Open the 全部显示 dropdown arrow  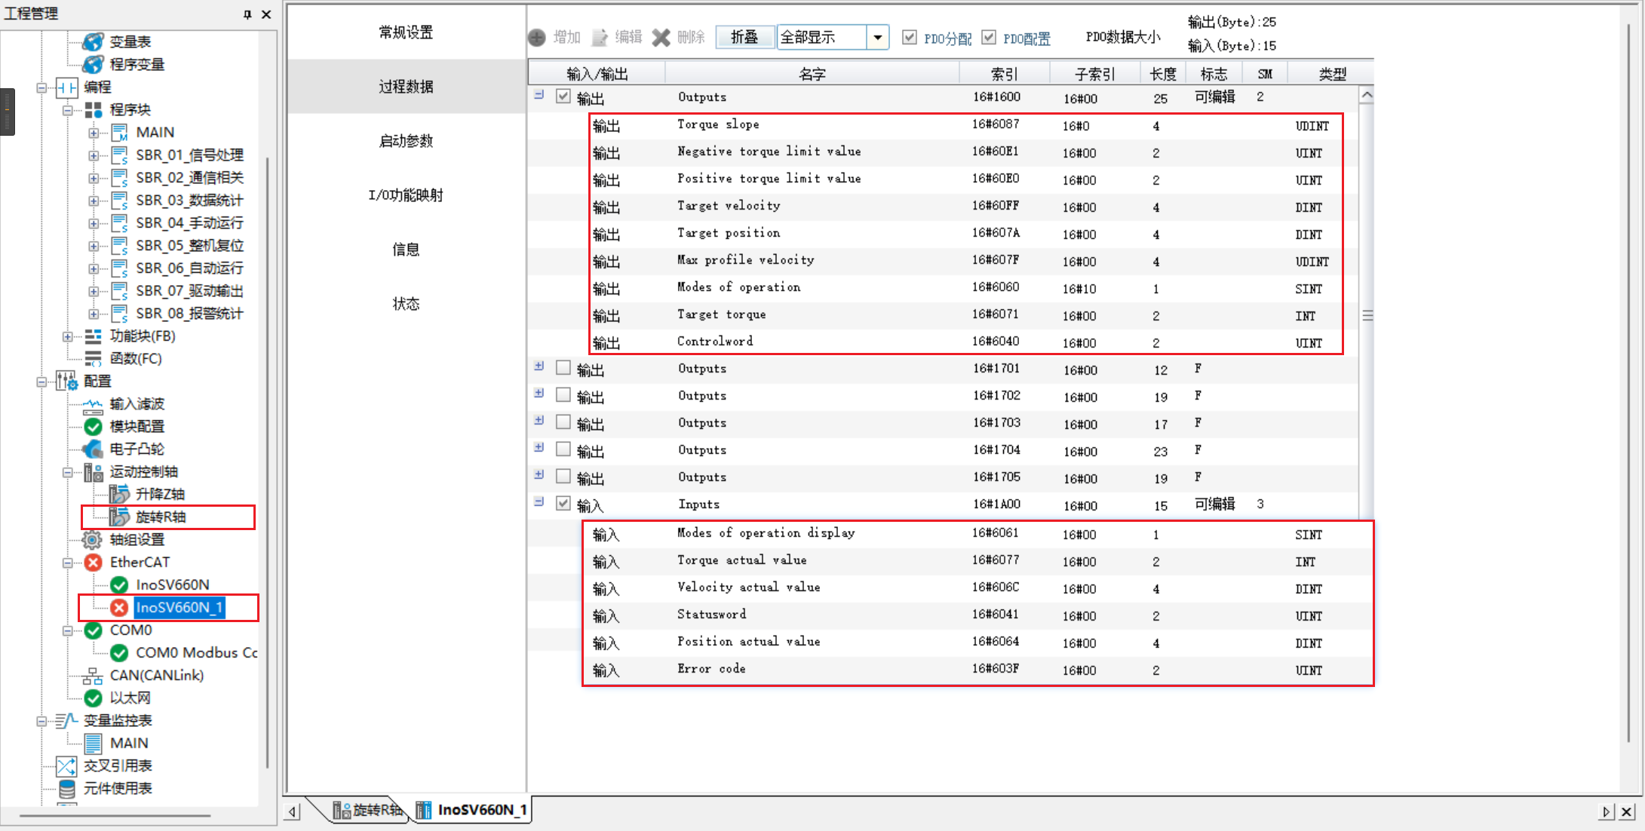tap(877, 38)
